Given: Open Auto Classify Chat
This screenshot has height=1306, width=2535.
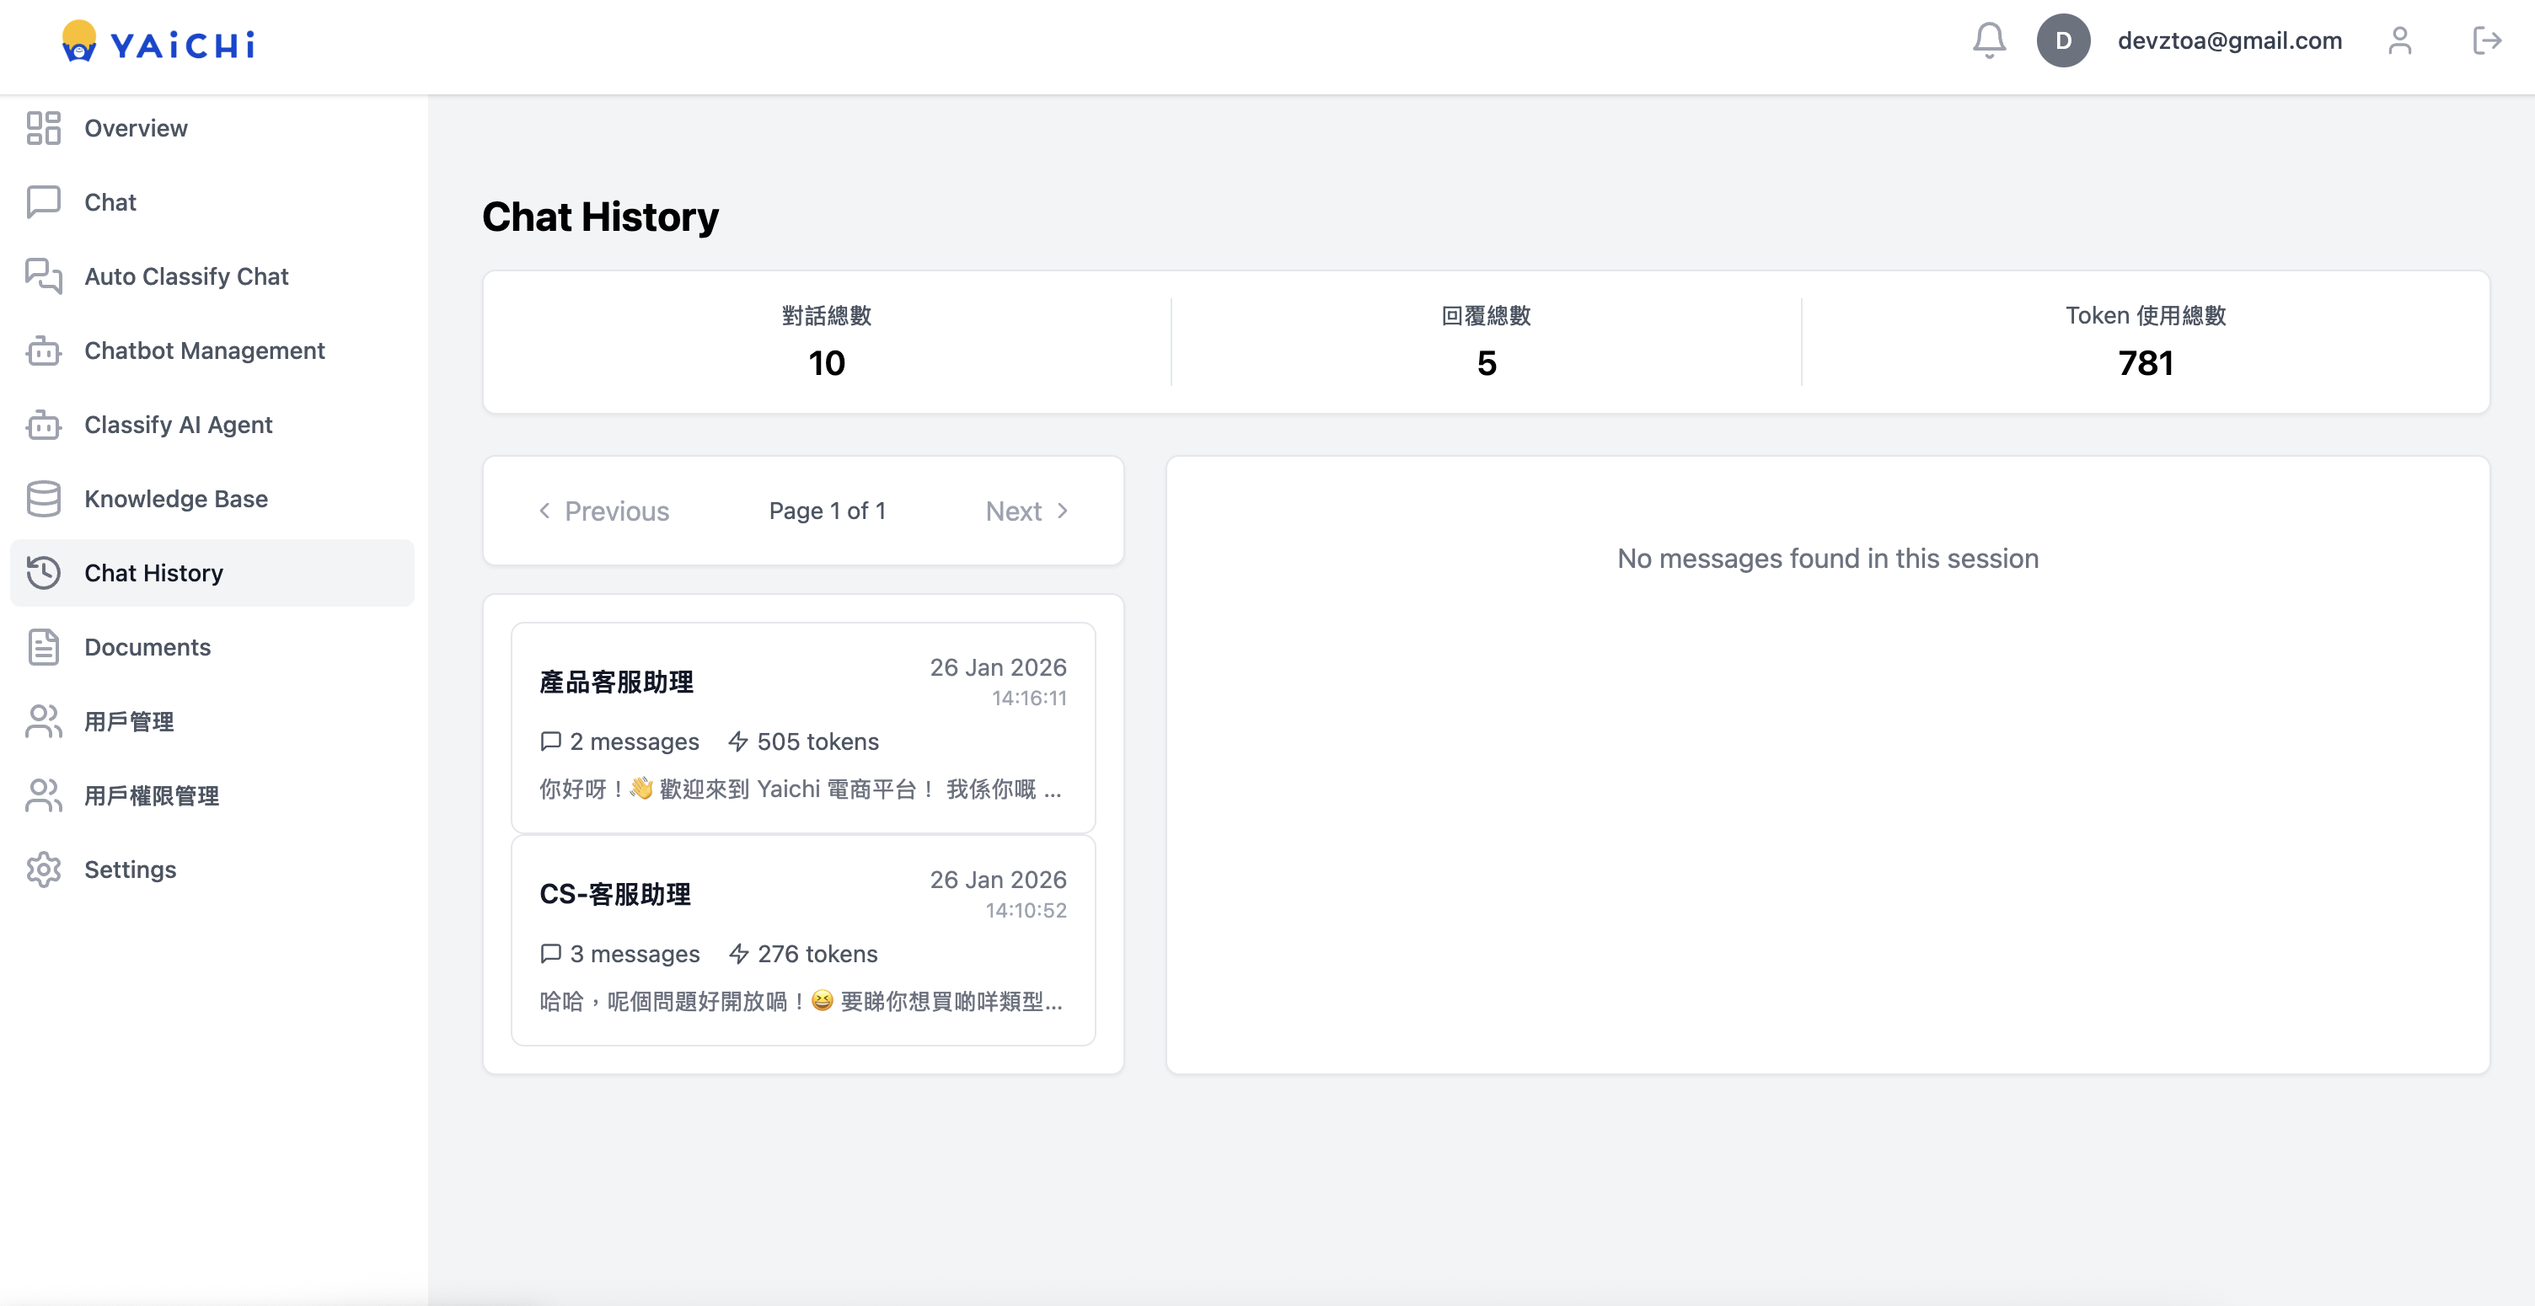Looking at the screenshot, I should [212, 276].
